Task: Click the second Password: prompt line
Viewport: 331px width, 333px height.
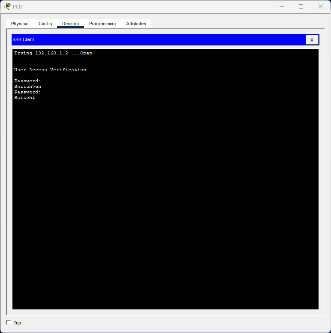Action: pyautogui.click(x=27, y=92)
